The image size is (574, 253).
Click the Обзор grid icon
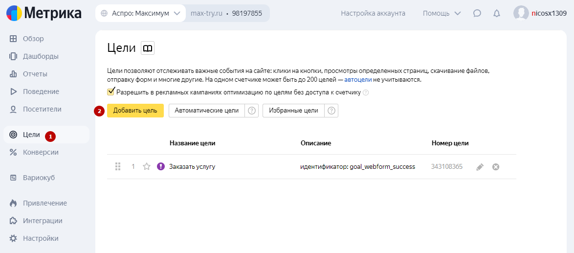[x=13, y=39]
